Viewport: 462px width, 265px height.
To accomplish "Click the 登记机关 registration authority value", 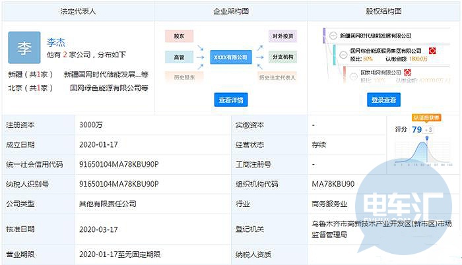I will point(381,229).
